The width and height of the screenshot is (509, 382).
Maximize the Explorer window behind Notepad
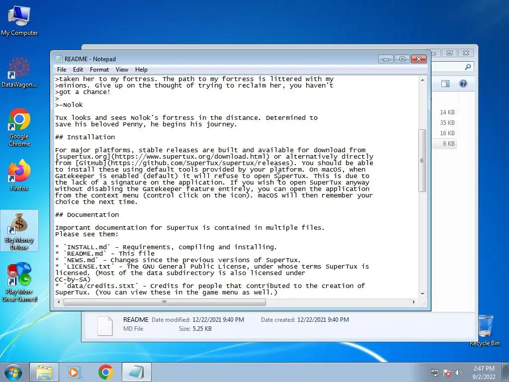(x=449, y=53)
